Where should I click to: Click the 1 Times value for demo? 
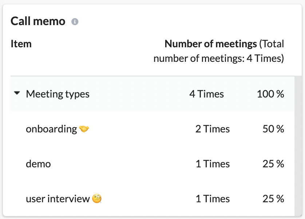tap(213, 164)
